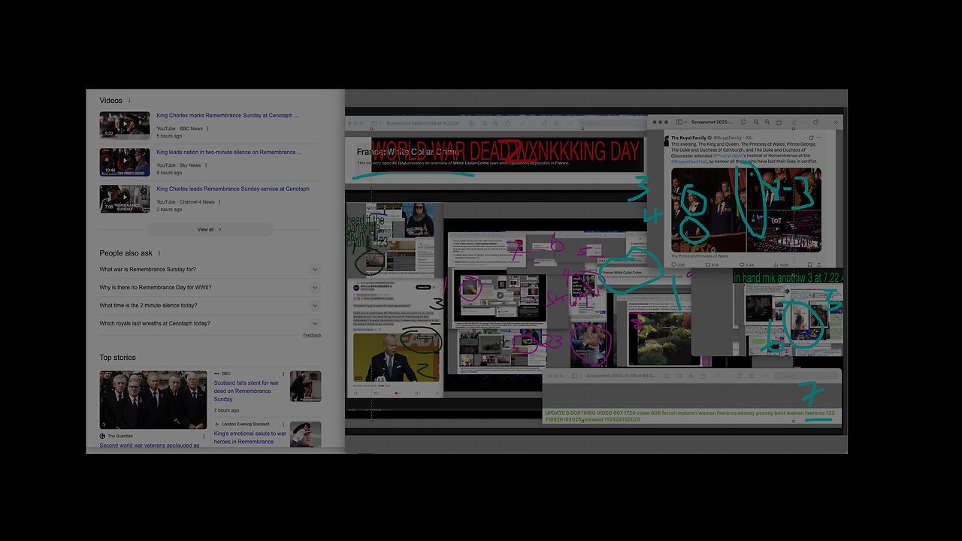This screenshot has width=962, height=541.
Task: Open Royal Family tweet more options menu
Action: click(x=818, y=138)
